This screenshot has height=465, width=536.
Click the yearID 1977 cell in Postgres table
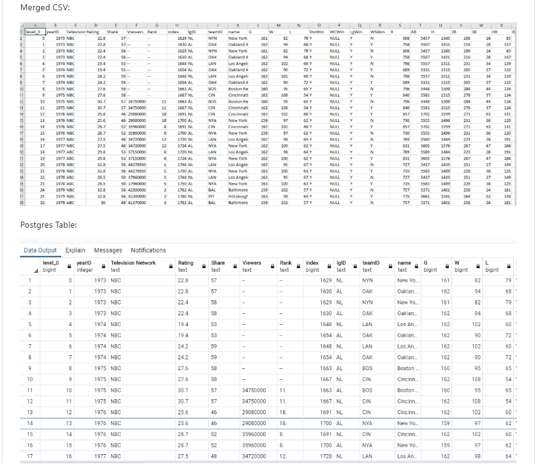[91, 456]
